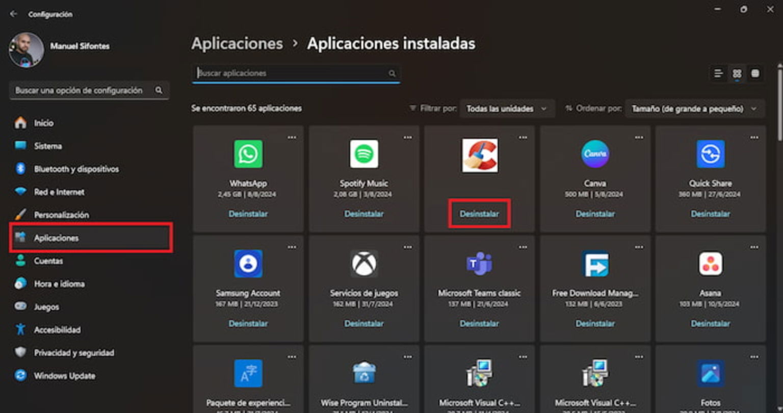Open Red e Internet settings
The height and width of the screenshot is (413, 783).
point(90,192)
